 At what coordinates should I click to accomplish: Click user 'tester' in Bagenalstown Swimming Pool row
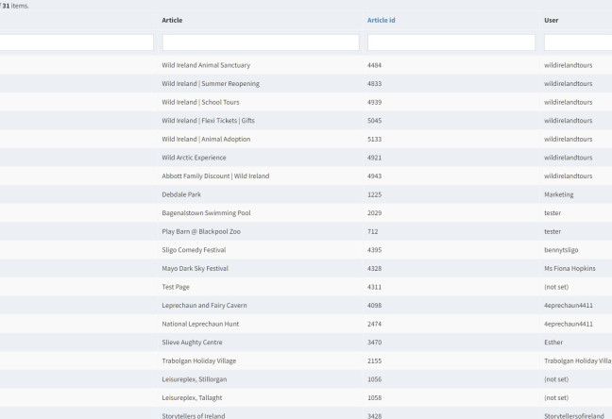tap(552, 213)
